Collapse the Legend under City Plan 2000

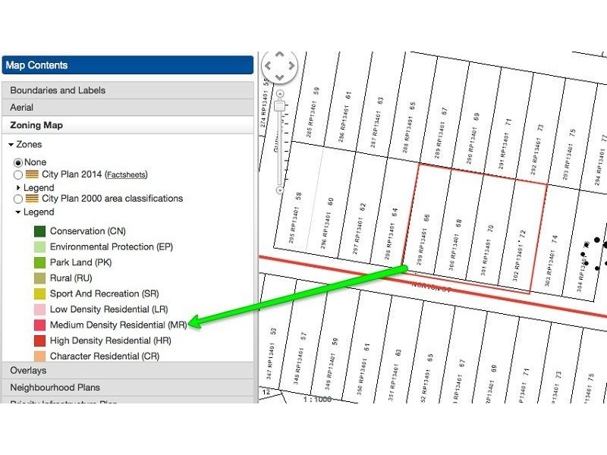pos(19,212)
